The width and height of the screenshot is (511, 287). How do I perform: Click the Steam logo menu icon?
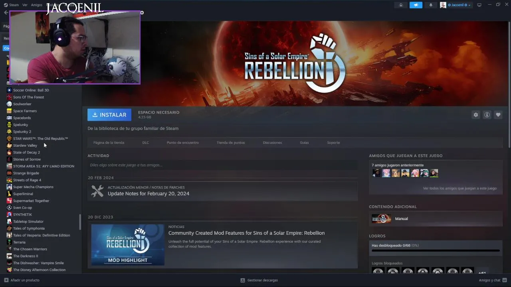(6, 5)
